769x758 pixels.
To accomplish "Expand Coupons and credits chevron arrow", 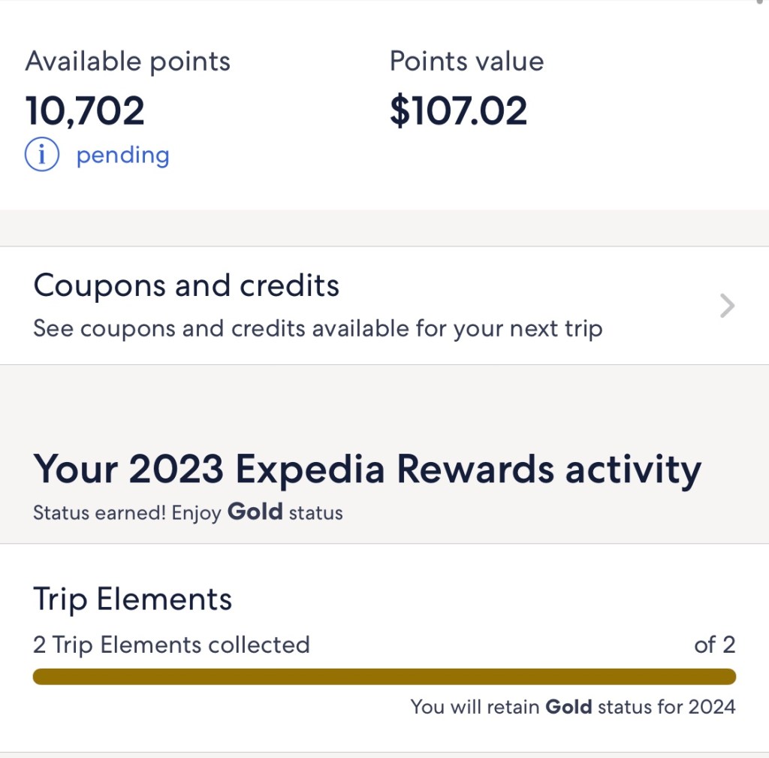I will click(727, 306).
